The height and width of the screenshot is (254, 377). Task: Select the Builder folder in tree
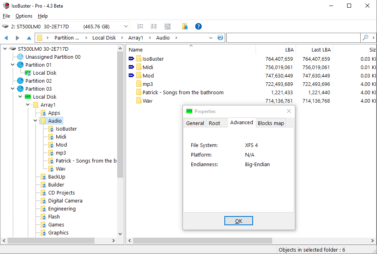pyautogui.click(x=56, y=185)
